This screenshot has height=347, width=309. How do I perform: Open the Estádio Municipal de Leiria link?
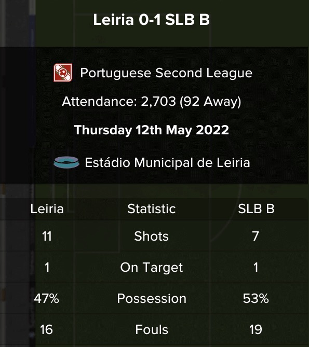point(167,163)
